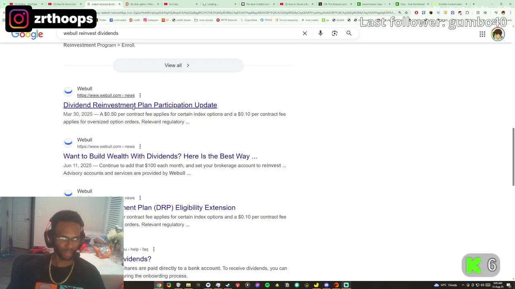Close the active webull reinvest dividends tab
Screen dimensions: 515x289
pyautogui.click(x=119, y=4)
